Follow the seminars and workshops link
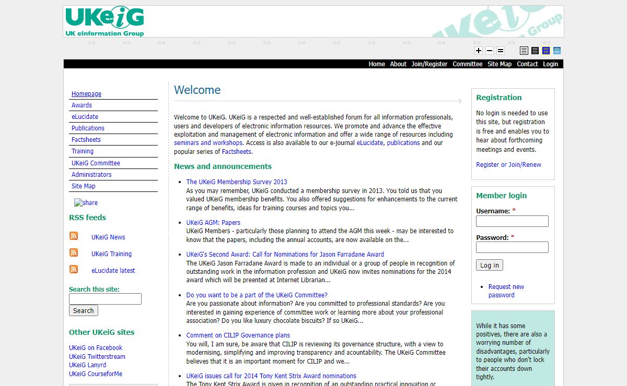This screenshot has width=627, height=386. (208, 143)
